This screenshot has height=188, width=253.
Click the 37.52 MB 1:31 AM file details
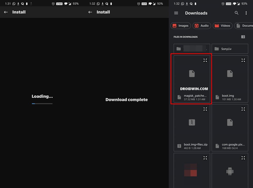point(194,99)
